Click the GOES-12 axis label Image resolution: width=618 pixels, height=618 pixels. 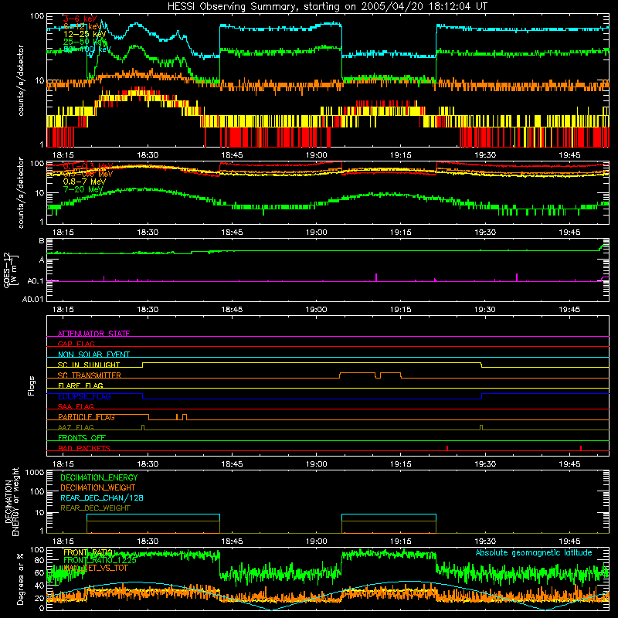tap(10, 270)
